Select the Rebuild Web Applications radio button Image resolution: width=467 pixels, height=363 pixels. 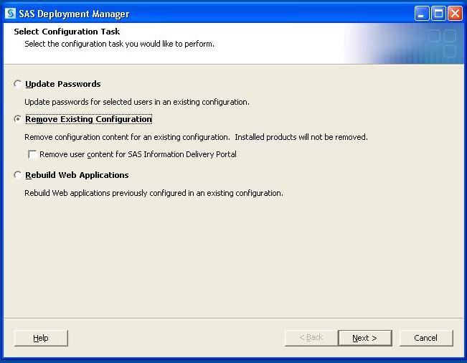18,175
